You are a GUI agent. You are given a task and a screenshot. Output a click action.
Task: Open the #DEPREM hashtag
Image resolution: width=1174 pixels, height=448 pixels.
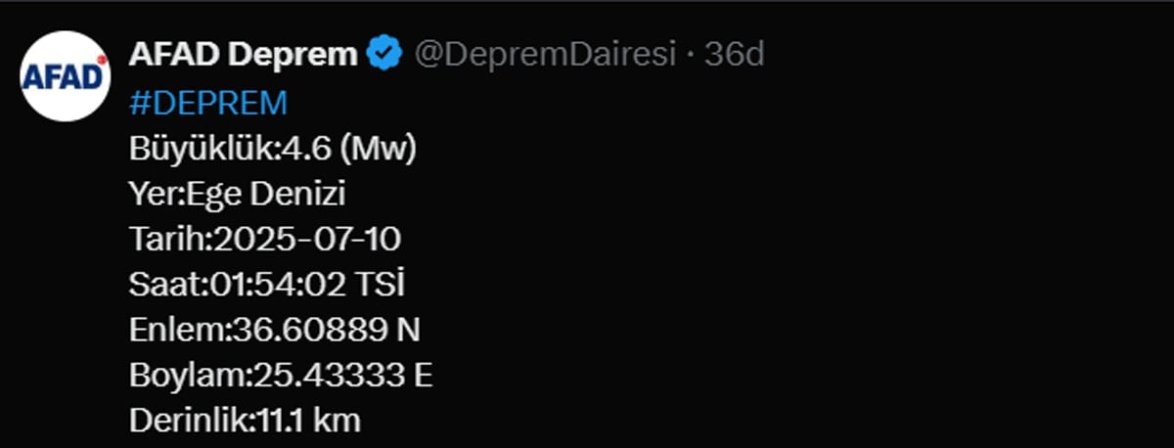click(x=208, y=102)
